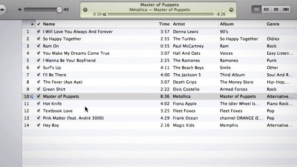Select Pink Matter (feat. André 3000)
The height and width of the screenshot is (167, 297).
click(x=73, y=118)
